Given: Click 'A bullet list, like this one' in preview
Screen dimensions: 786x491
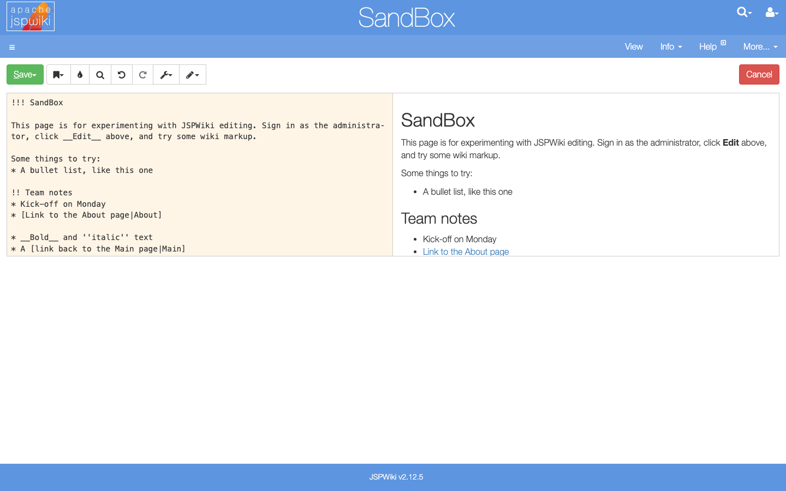Looking at the screenshot, I should 468,191.
